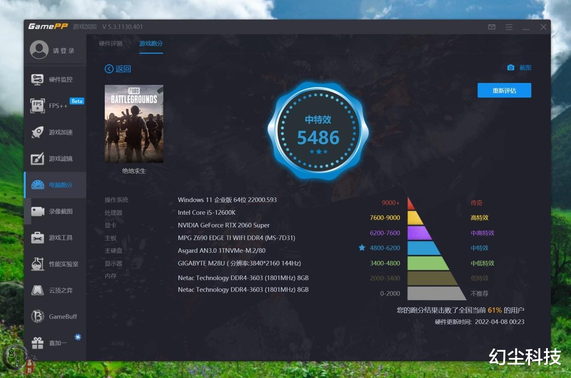Click the 中高特效 tier label
The width and height of the screenshot is (571, 378).
coord(483,233)
